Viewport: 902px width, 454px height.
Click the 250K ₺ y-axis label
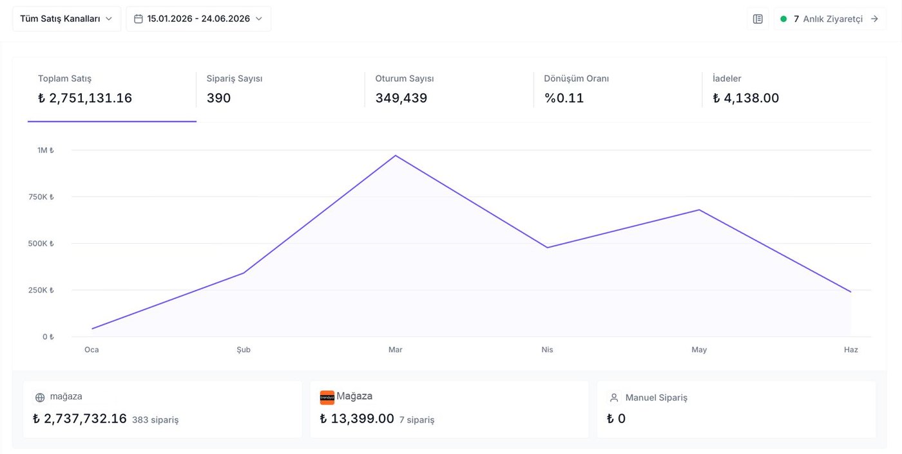pyautogui.click(x=41, y=290)
